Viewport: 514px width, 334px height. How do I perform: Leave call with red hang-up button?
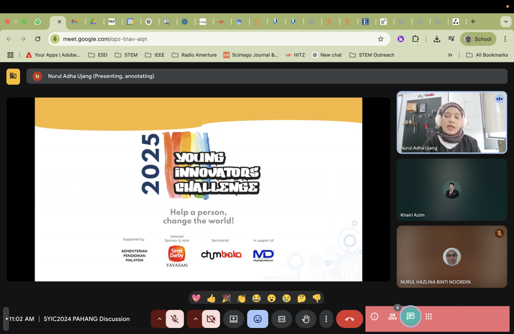click(x=349, y=318)
